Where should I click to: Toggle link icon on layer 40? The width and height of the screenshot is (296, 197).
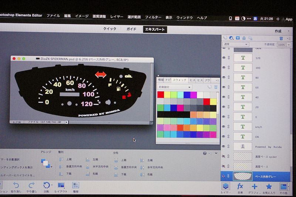click(x=229, y=97)
